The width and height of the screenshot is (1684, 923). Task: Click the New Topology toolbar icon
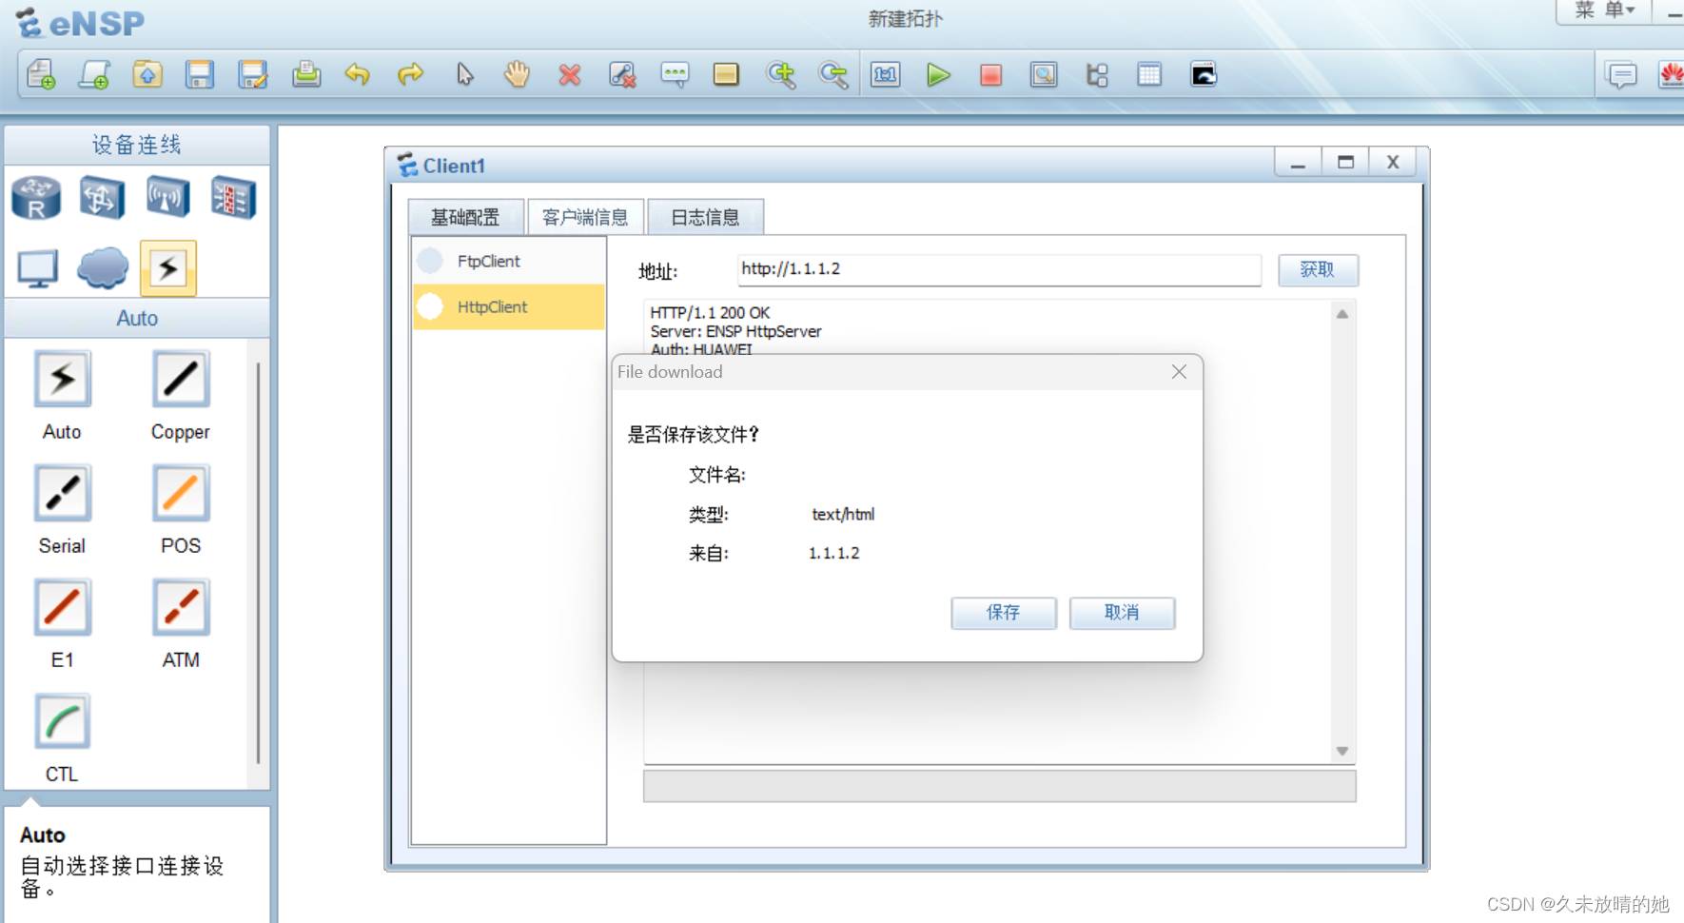(41, 74)
